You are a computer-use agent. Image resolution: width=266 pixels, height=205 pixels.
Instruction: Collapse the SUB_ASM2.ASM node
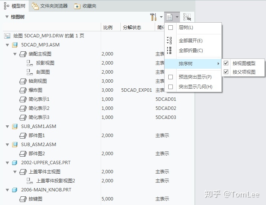pos(7,145)
